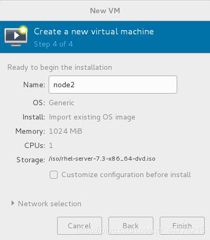The width and height of the screenshot is (210, 240).
Task: Go Back to the previous step
Action: 131,226
